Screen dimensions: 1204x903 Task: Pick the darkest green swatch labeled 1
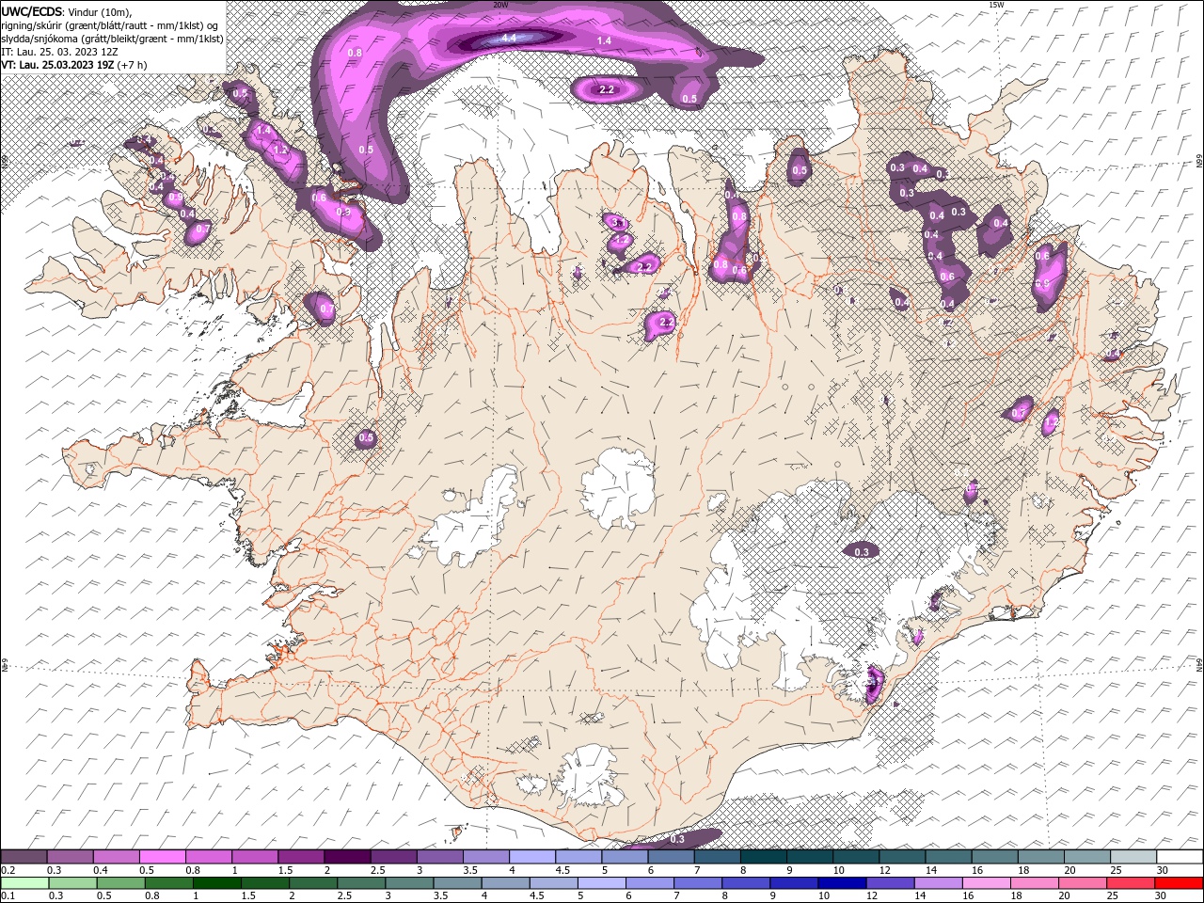(x=216, y=882)
